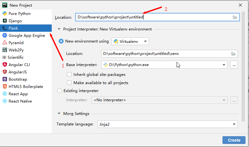Image resolution: width=249 pixels, height=147 pixels.
Task: Collapse the Project Interpreter section
Action: pyautogui.click(x=59, y=29)
